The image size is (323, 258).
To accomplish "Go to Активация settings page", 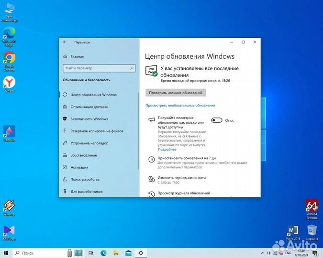I will click(79, 167).
